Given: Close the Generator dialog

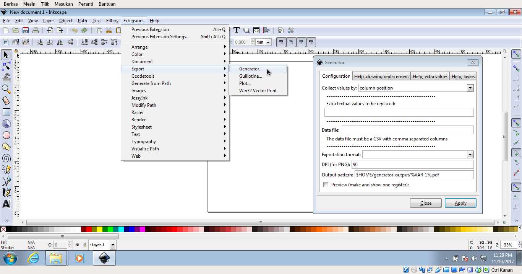Looking at the screenshot, I should point(426,203).
